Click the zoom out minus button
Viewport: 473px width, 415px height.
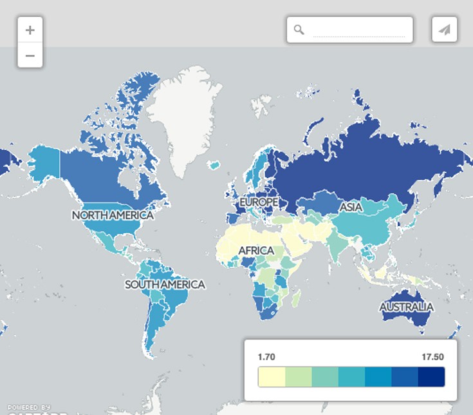click(x=30, y=55)
